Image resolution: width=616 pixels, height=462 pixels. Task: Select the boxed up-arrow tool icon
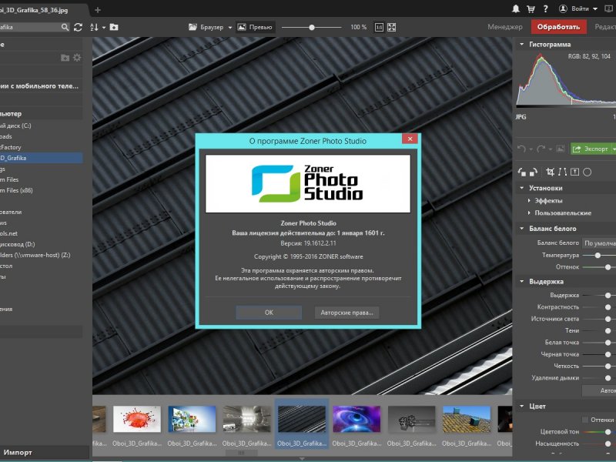click(x=574, y=172)
